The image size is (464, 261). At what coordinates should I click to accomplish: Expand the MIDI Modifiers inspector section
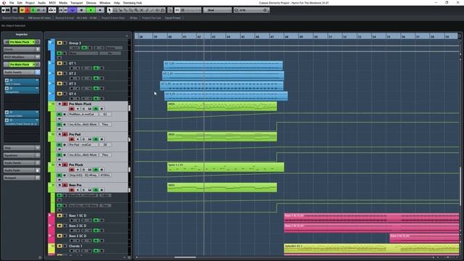point(22,57)
